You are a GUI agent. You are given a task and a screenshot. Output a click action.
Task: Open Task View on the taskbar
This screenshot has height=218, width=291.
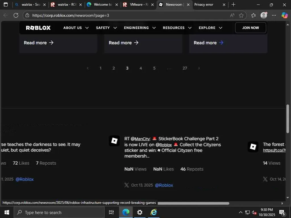(111, 212)
